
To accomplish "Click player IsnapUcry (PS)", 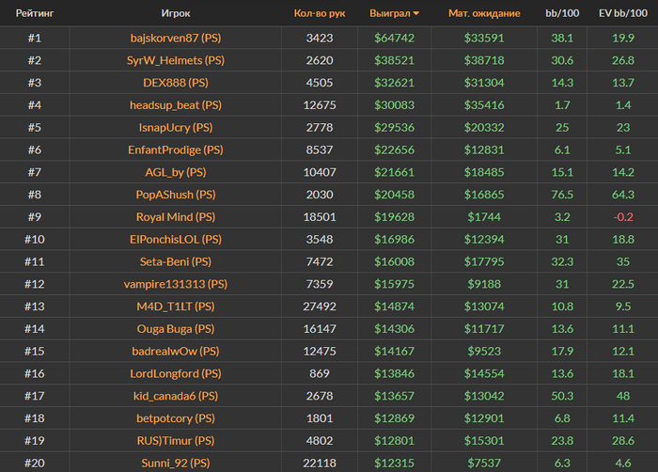I will point(176,127).
